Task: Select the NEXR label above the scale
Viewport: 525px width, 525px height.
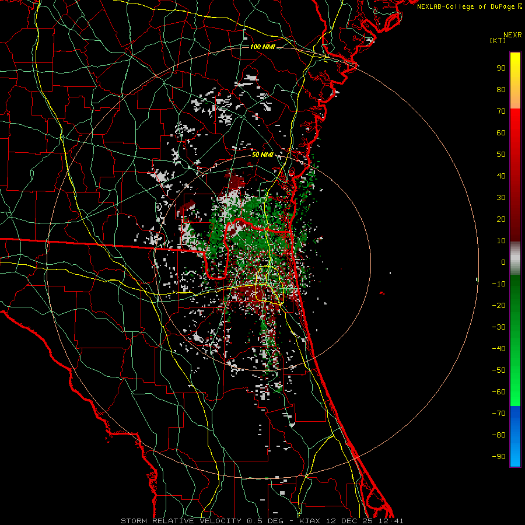Action: [513, 35]
